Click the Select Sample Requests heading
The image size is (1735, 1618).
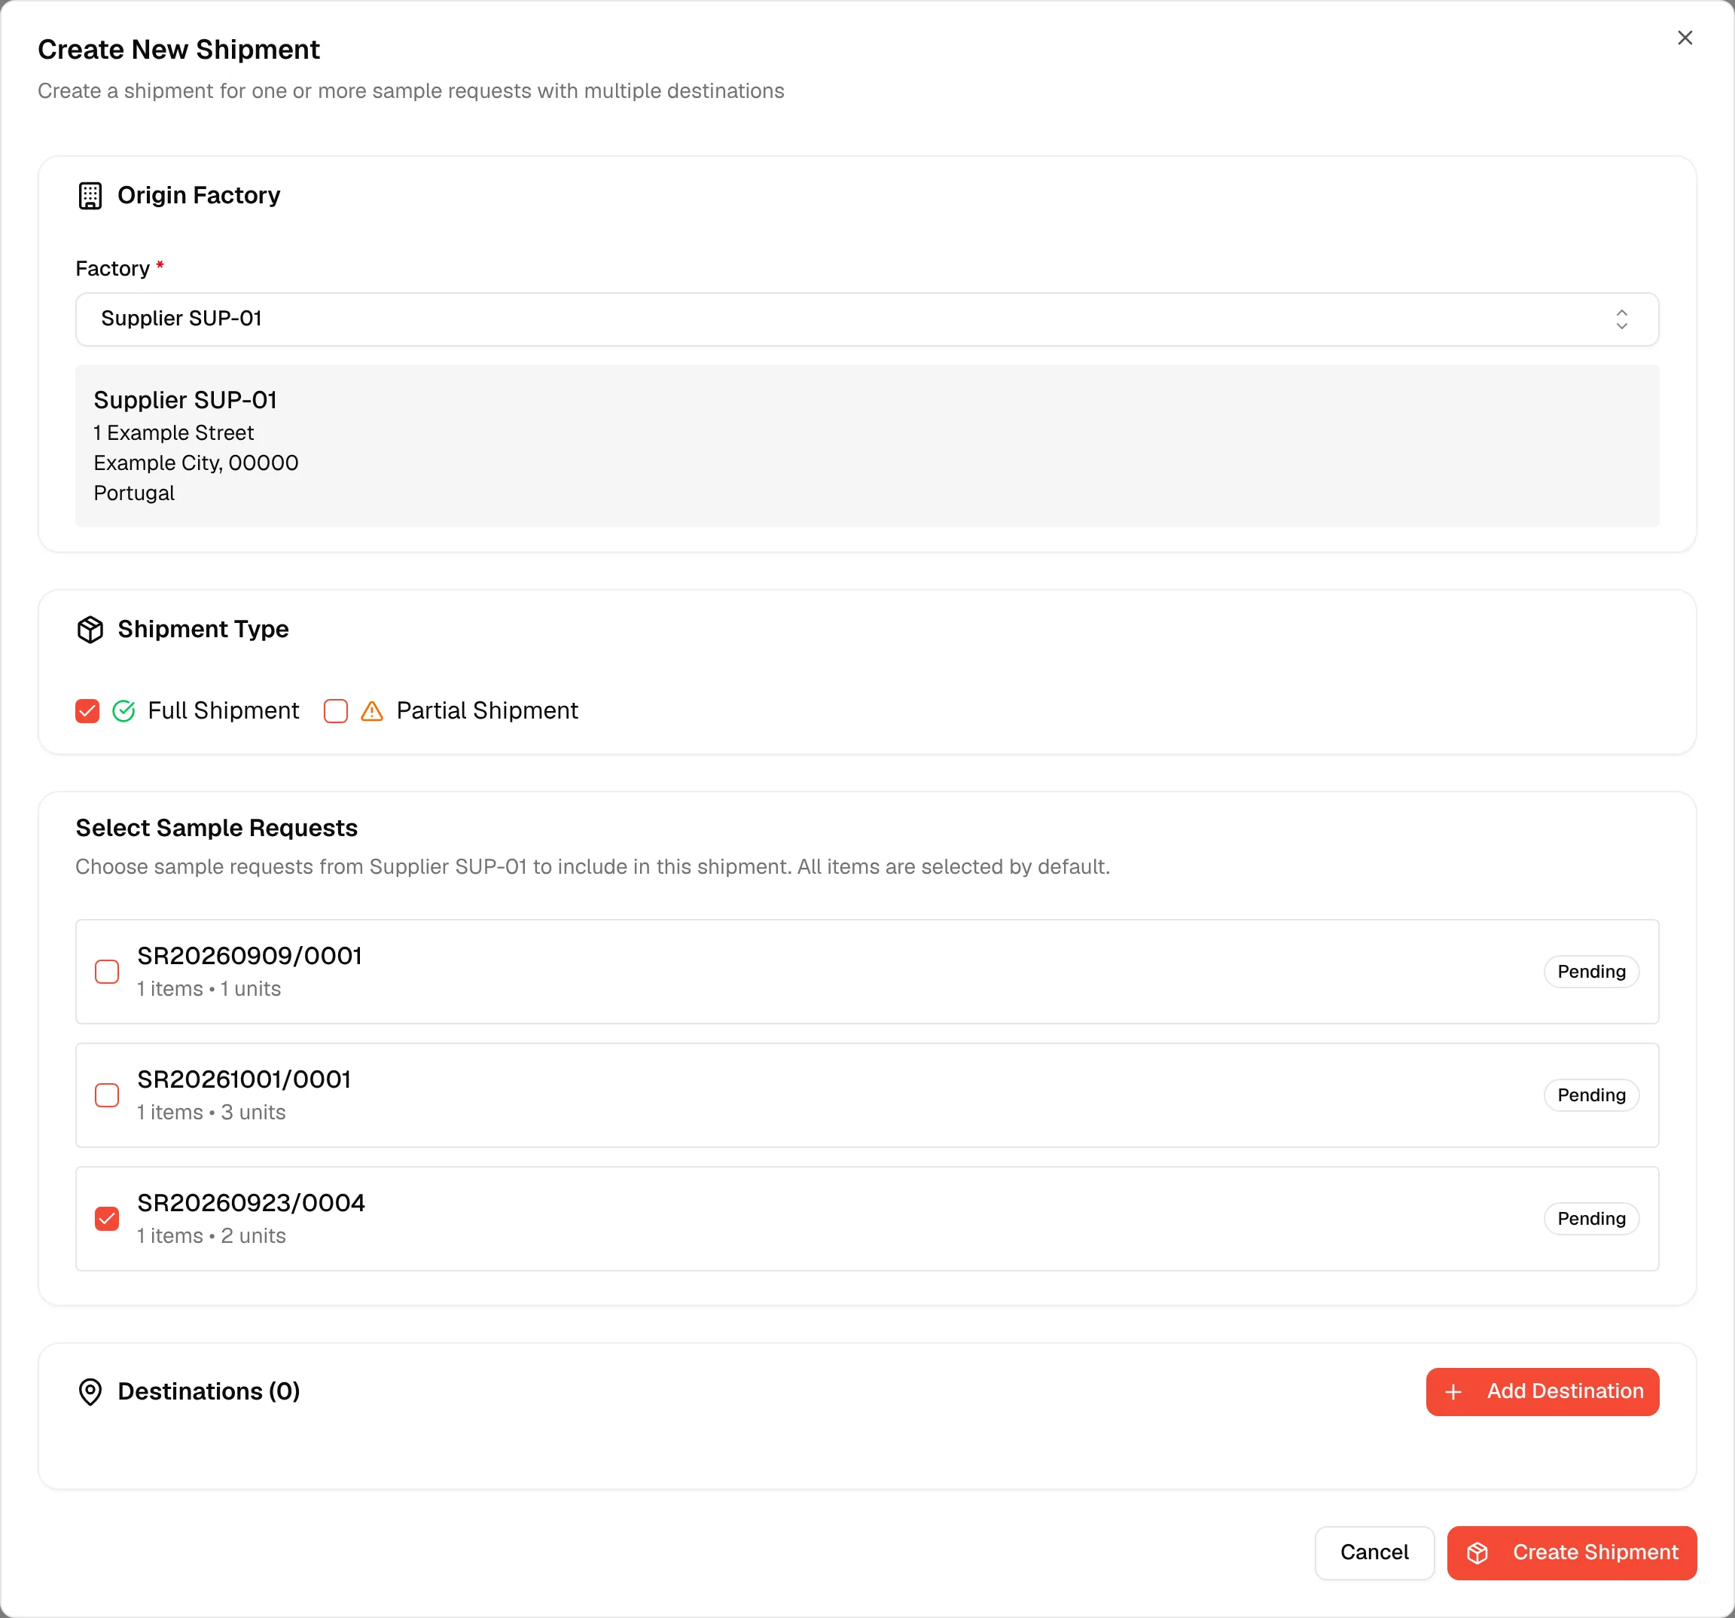pyautogui.click(x=216, y=828)
